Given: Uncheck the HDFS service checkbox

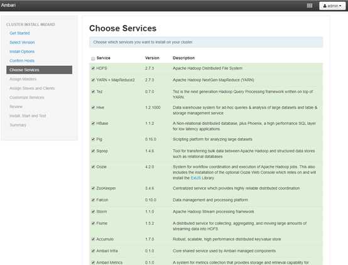Looking at the screenshot, I should [93, 68].
